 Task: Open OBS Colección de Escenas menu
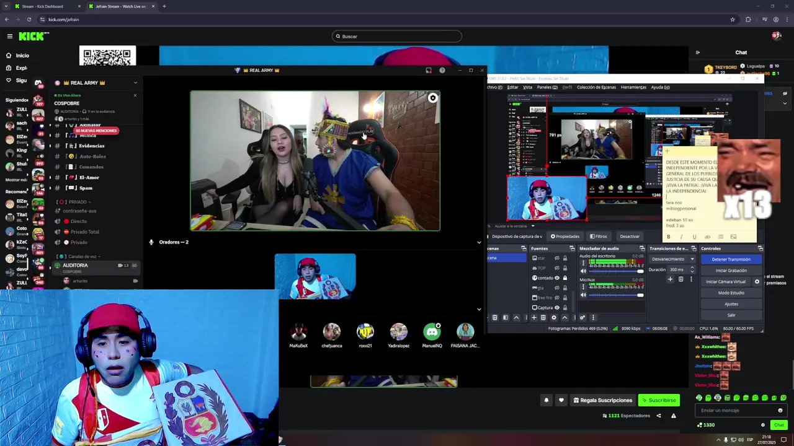tap(596, 87)
